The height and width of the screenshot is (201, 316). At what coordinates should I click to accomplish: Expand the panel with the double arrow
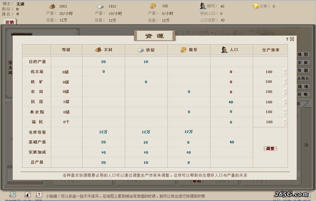point(306,145)
